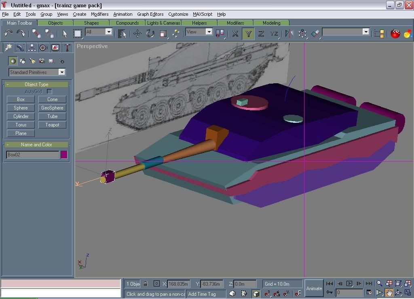Toggle restrict to X axis
This screenshot has height=299, width=414.
click(x=235, y=34)
